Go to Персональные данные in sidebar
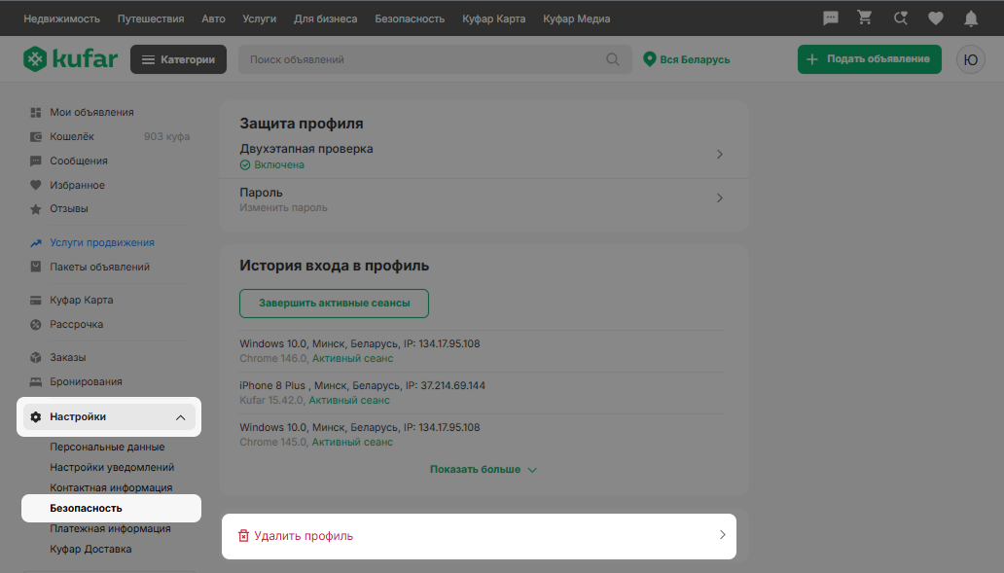1004x573 pixels. click(107, 448)
